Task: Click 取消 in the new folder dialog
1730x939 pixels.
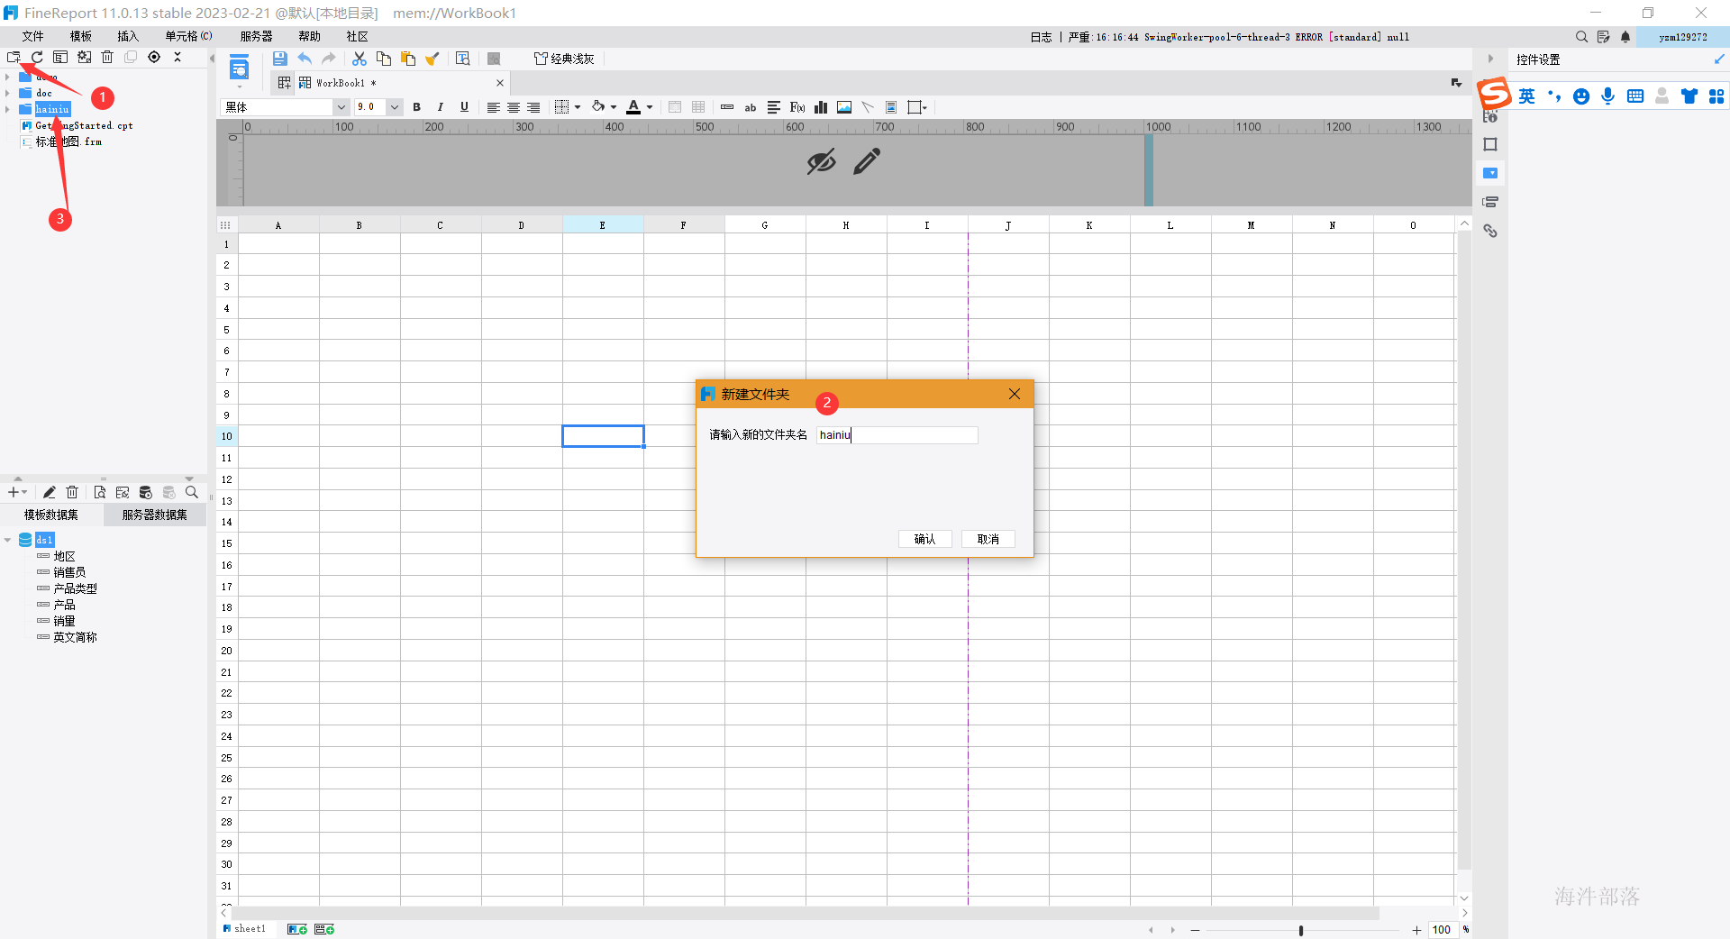Action: pos(988,539)
